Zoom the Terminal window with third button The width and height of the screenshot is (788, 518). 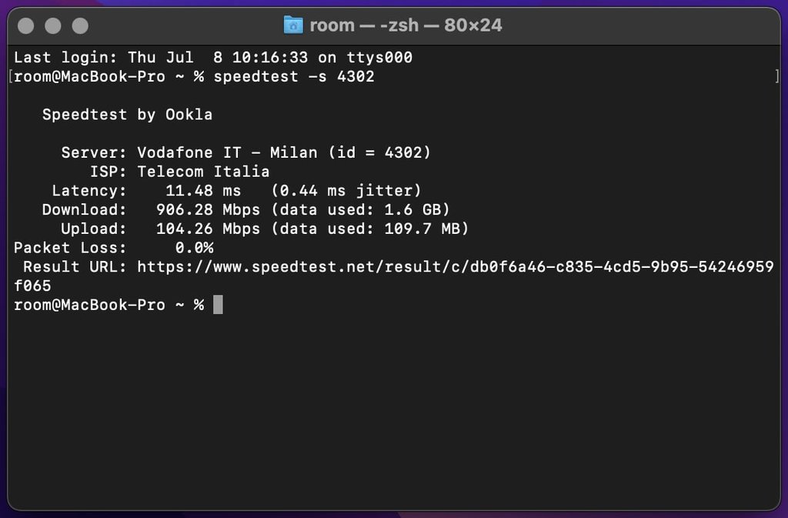tap(80, 25)
